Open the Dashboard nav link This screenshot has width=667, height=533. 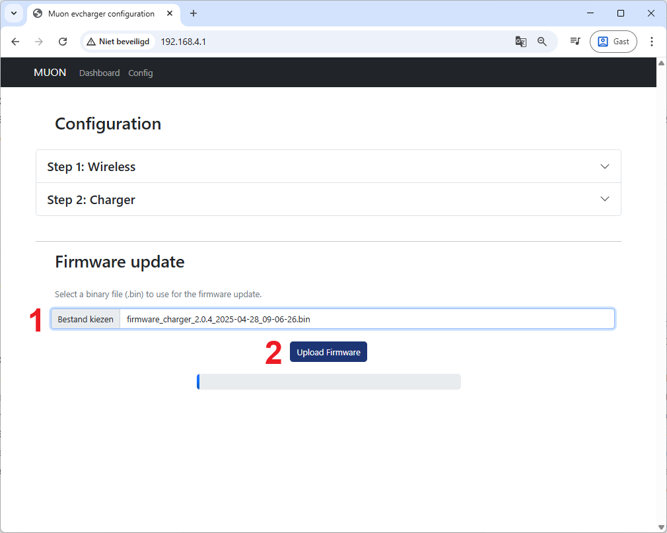pos(99,73)
